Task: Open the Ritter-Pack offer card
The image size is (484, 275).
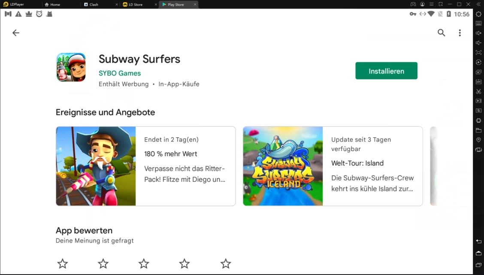Action: [x=146, y=166]
